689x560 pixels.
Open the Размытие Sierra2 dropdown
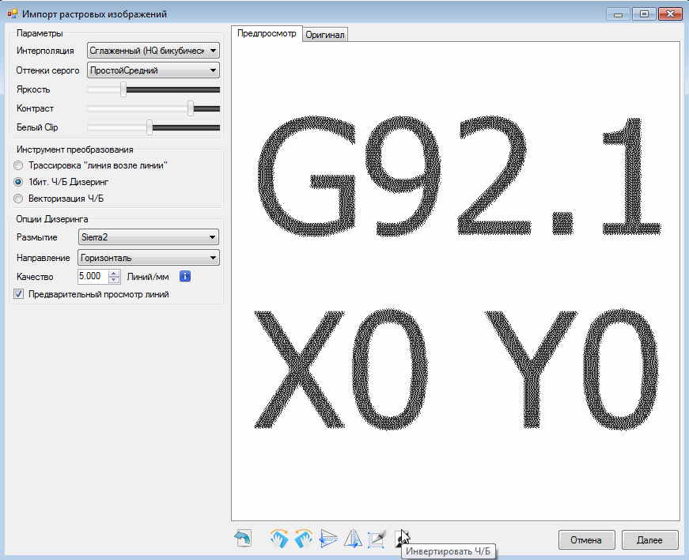click(148, 236)
